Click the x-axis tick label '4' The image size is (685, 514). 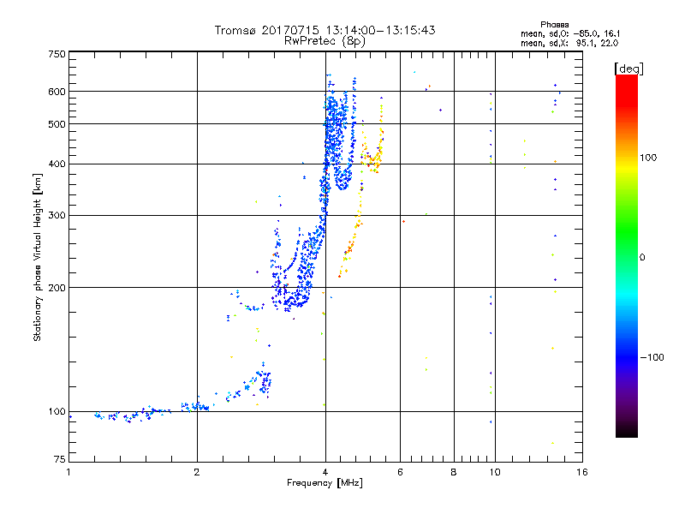(x=325, y=472)
